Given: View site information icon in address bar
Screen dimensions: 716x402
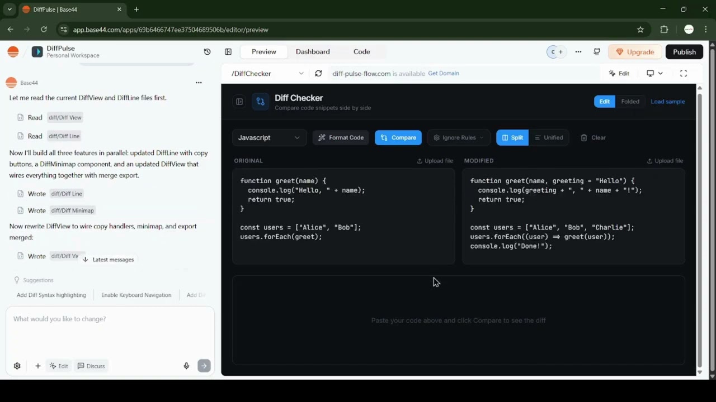Looking at the screenshot, I should 63,30.
